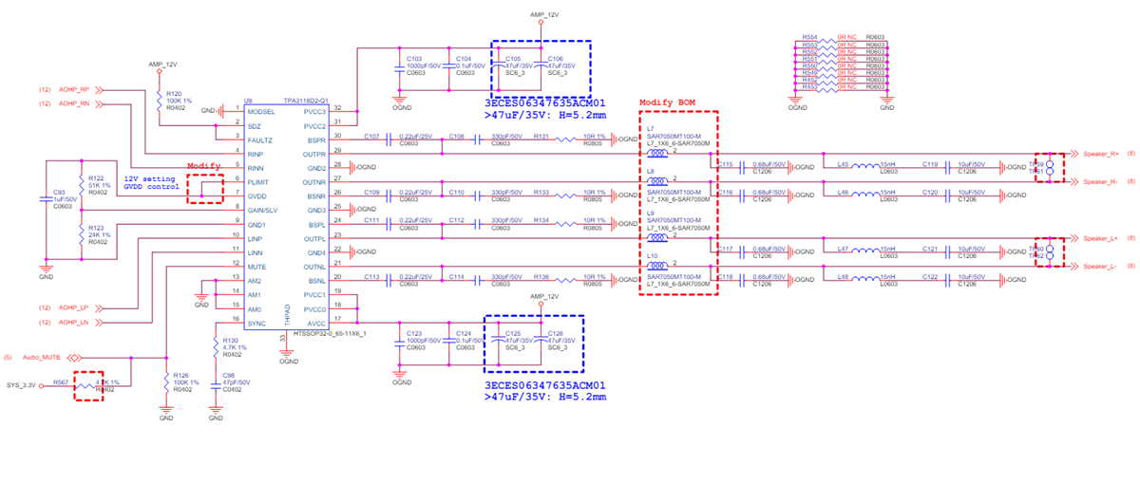Click the MUTE pin label on U8

[x=256, y=267]
